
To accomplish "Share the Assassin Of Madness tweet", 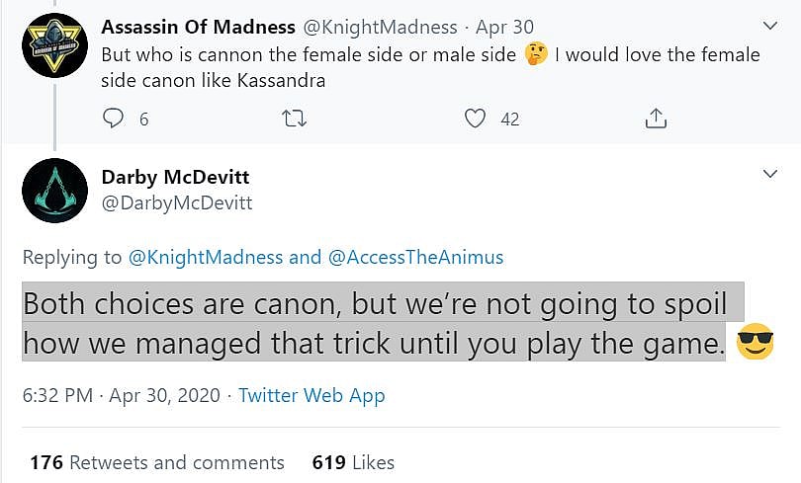I will [x=655, y=119].
